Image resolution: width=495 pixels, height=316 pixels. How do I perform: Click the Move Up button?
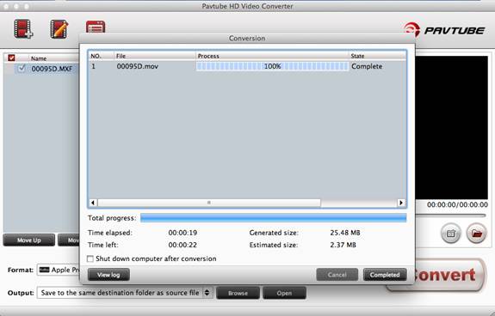pos(29,240)
